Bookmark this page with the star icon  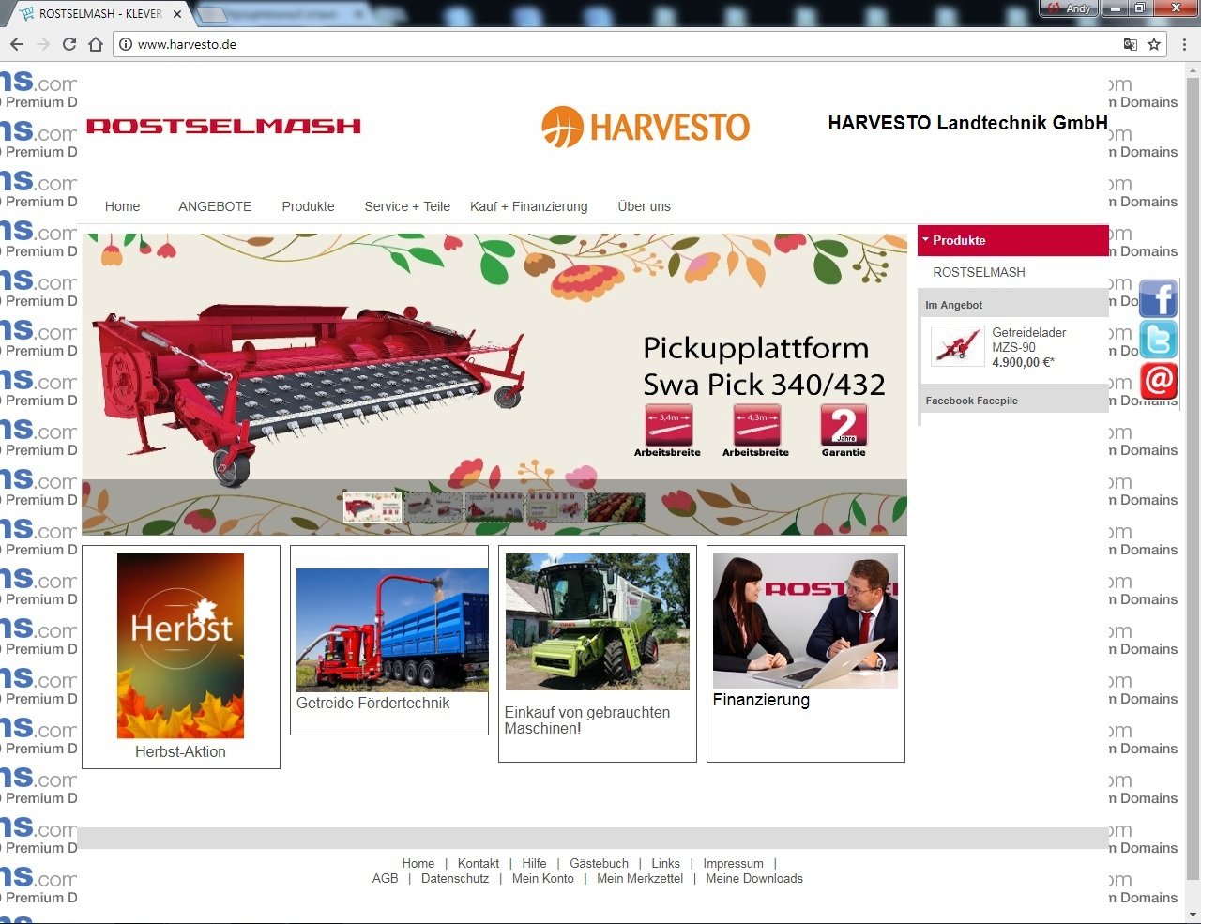click(1154, 44)
